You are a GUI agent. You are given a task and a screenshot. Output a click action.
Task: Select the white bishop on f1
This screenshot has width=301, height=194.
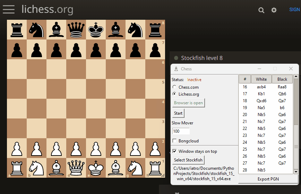point(115,168)
